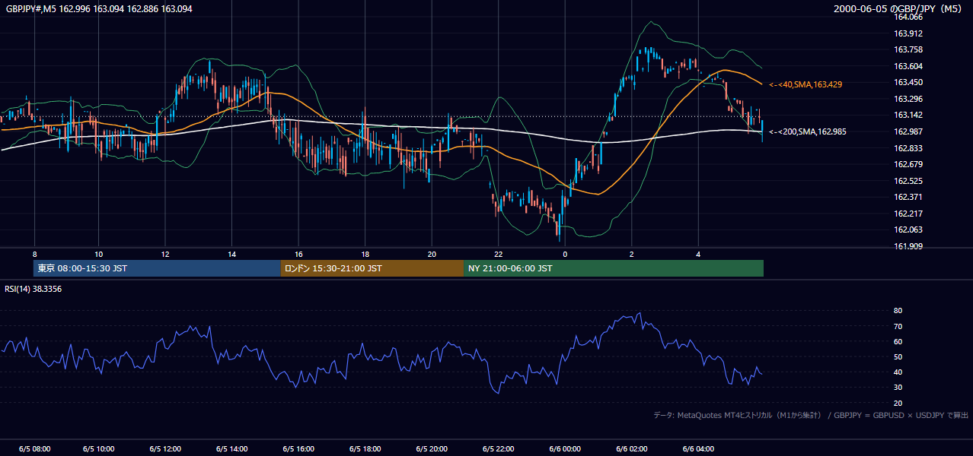Click price axis value 162.525
This screenshot has width=973, height=456.
click(x=908, y=181)
